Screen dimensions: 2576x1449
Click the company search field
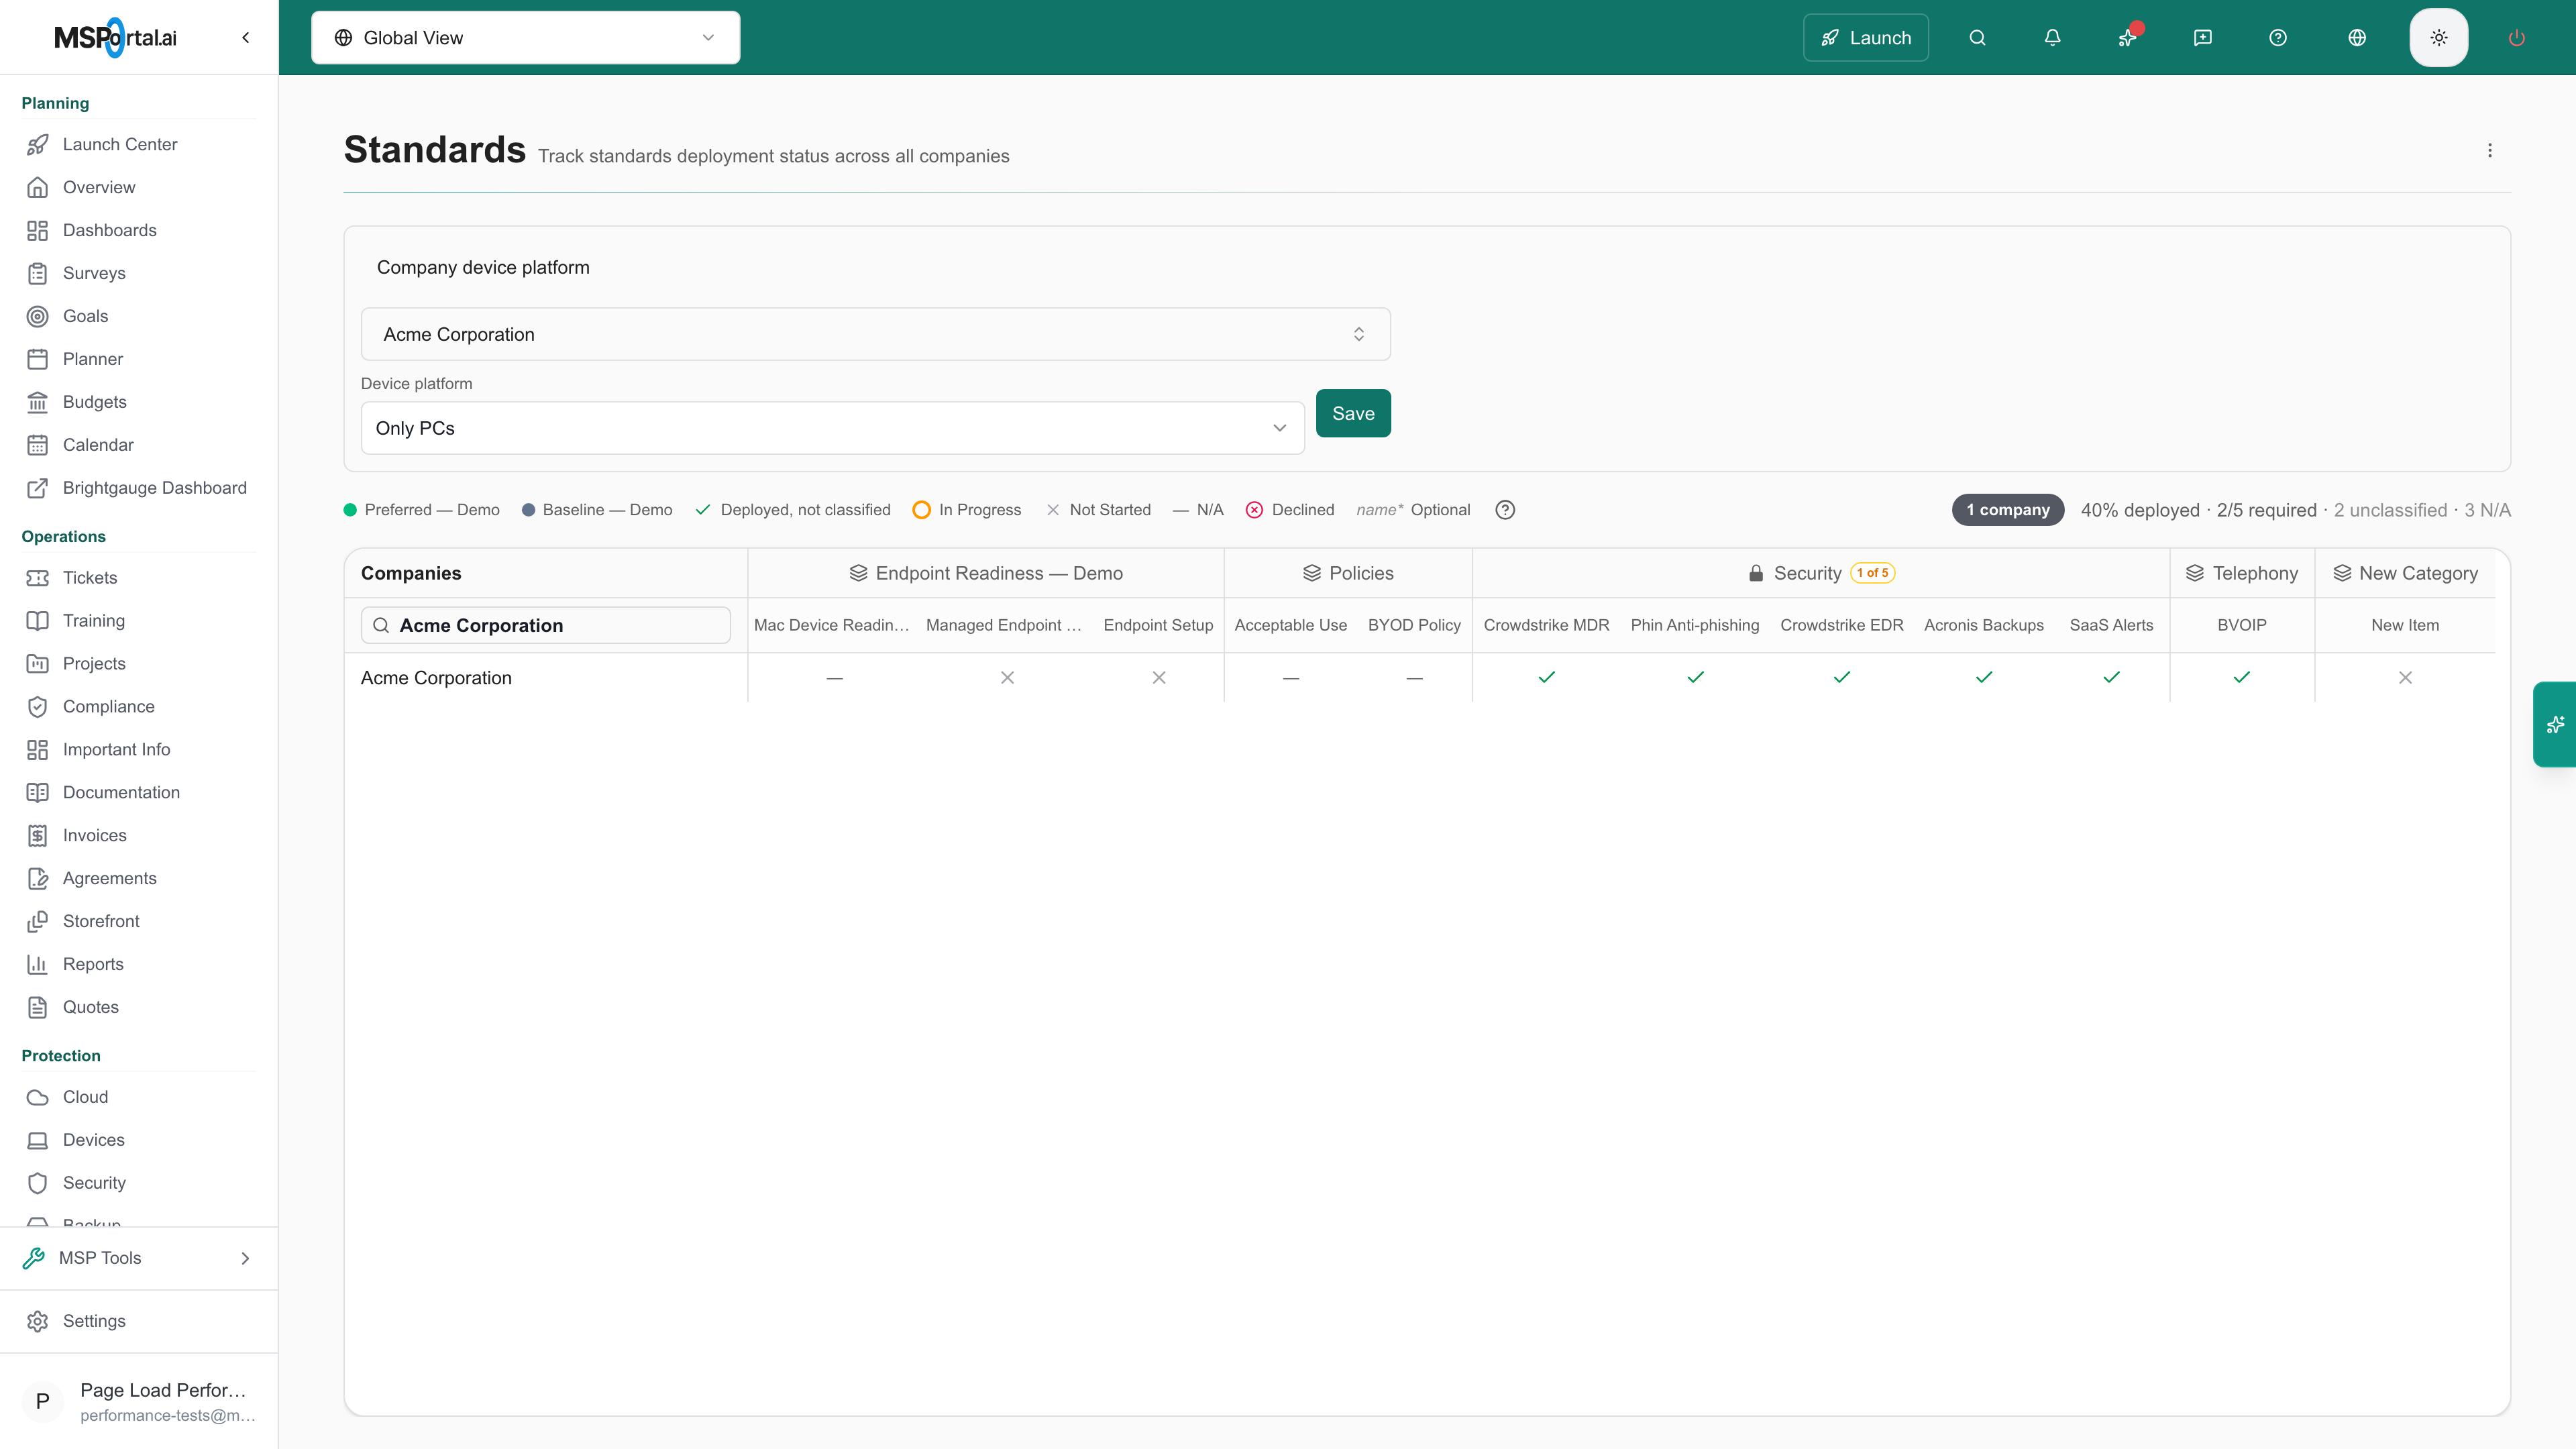[546, 625]
